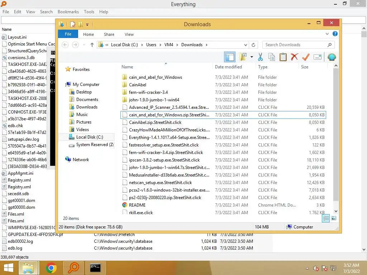
Task: Select Local Disk (C:) in navigation pane
Action: (86, 137)
